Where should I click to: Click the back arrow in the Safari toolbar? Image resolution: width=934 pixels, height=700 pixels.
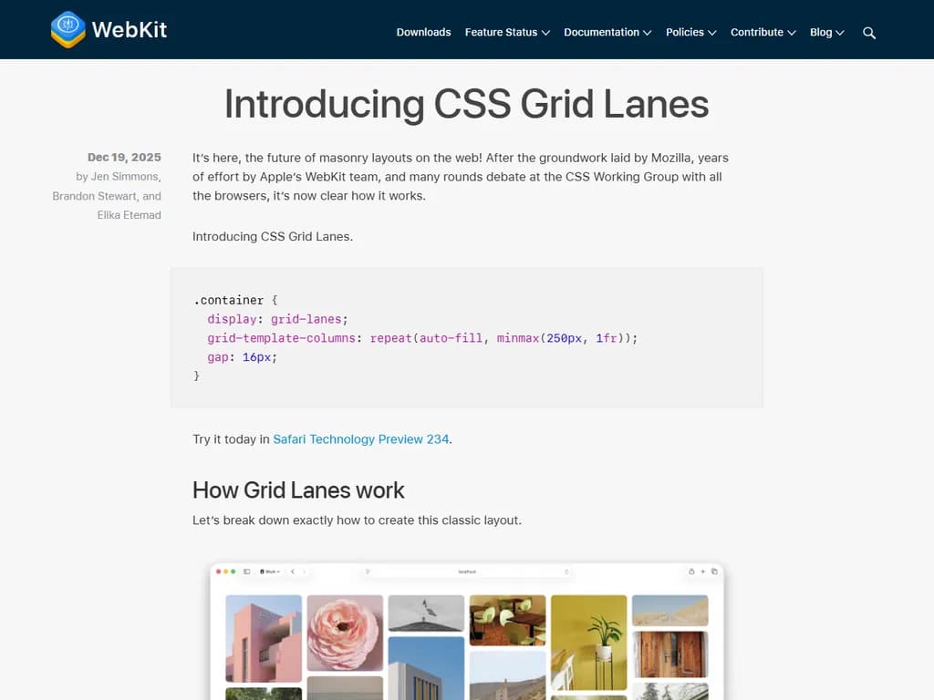point(292,570)
